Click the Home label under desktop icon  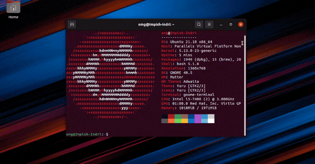pyautogui.click(x=13, y=17)
